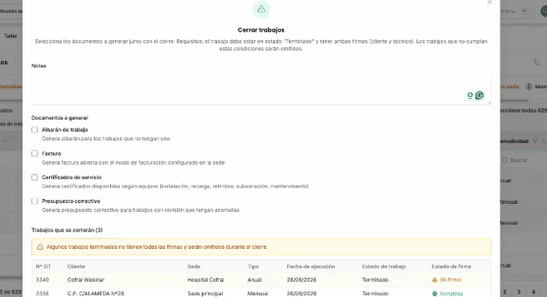Click the Estado de trabajo column header
The width and height of the screenshot is (547, 297).
tap(384, 266)
